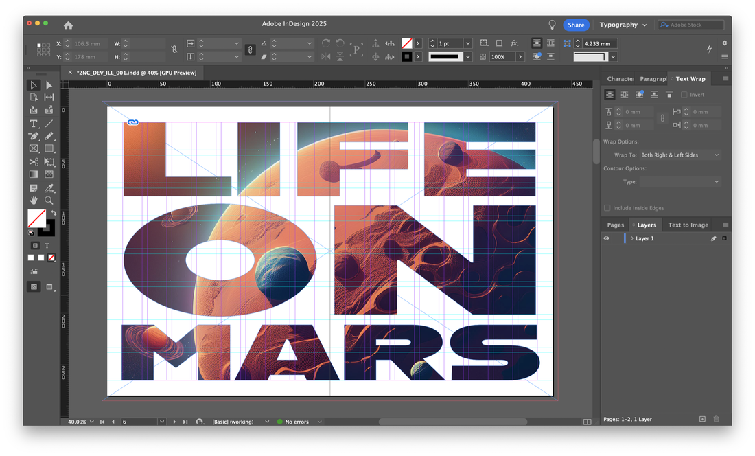Viewport: 755px width, 456px height.
Task: Select the Hand tool
Action: pos(34,201)
